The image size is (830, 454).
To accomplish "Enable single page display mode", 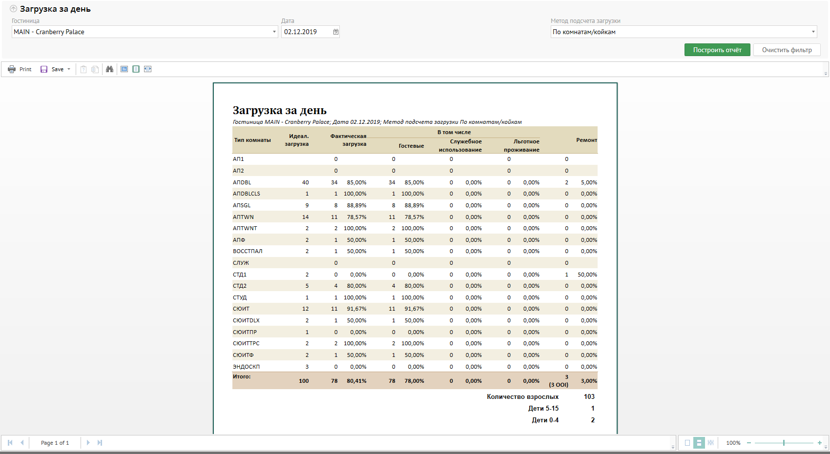I will [x=687, y=443].
